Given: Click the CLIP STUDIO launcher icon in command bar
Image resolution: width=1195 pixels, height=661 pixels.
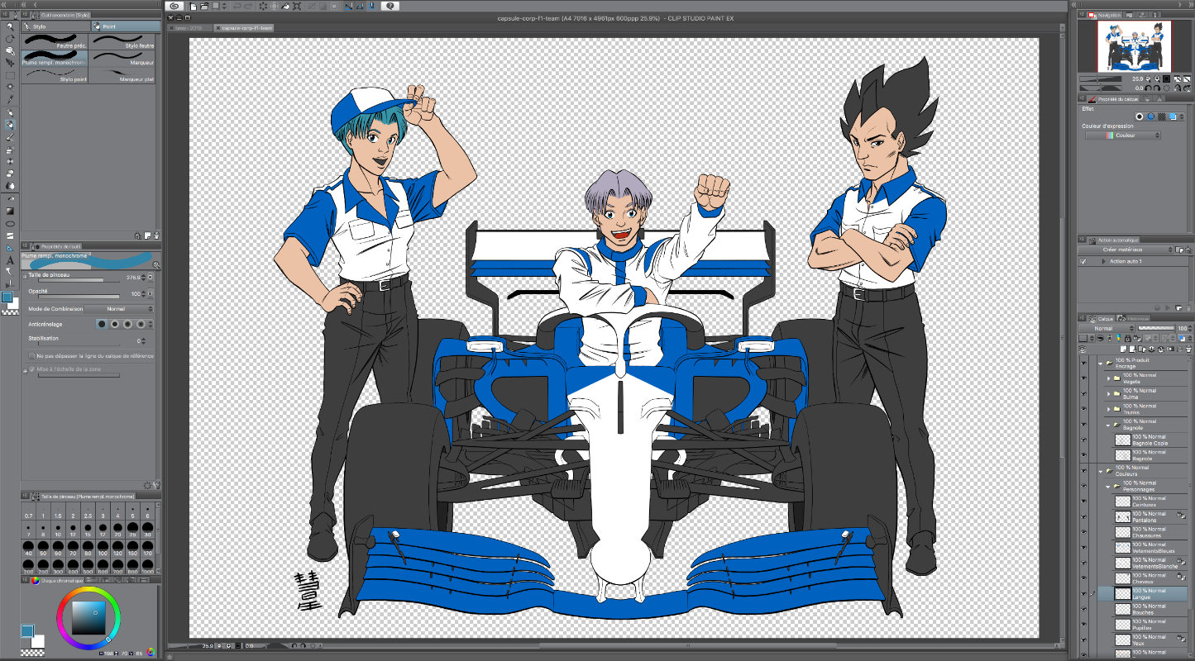Looking at the screenshot, I should 174,6.
